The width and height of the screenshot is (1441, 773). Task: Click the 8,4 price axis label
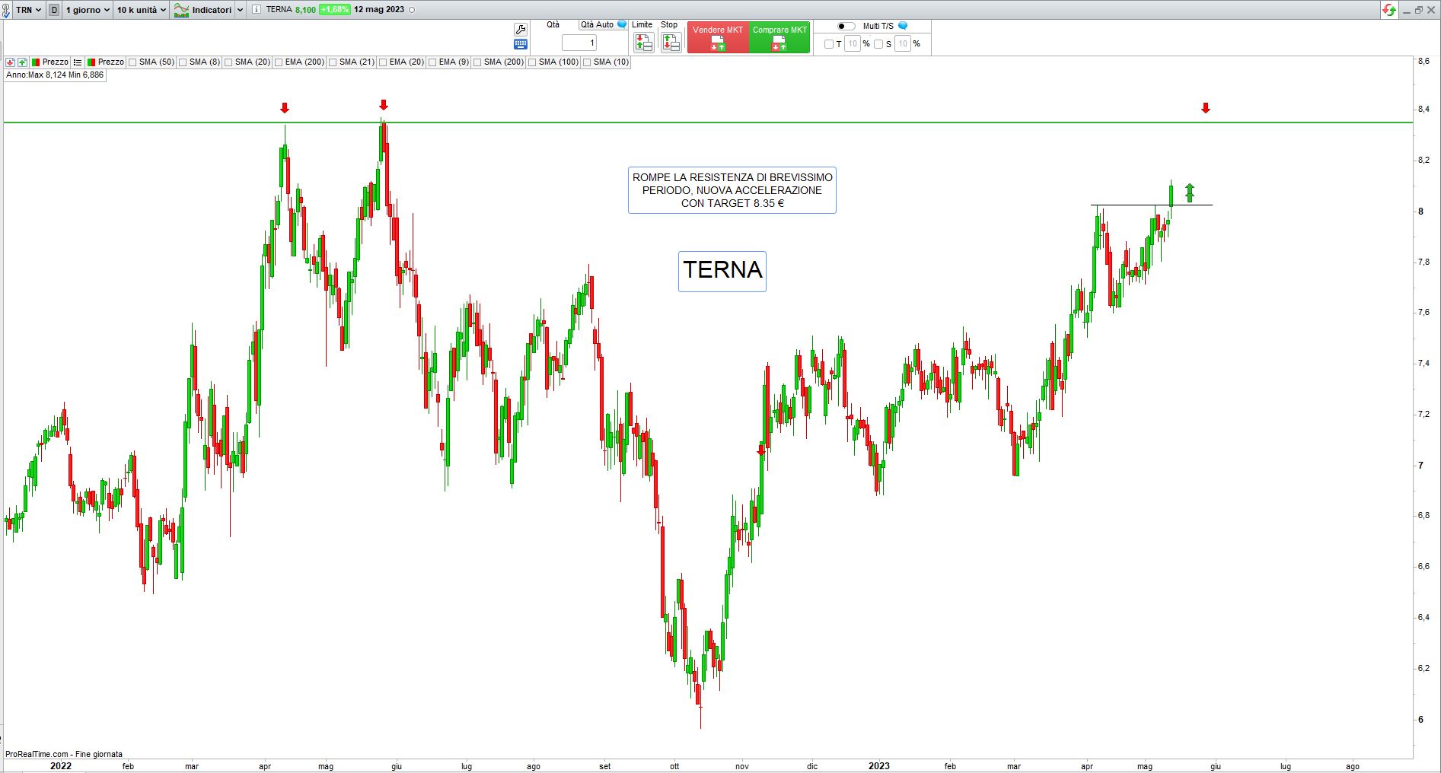pos(1423,109)
